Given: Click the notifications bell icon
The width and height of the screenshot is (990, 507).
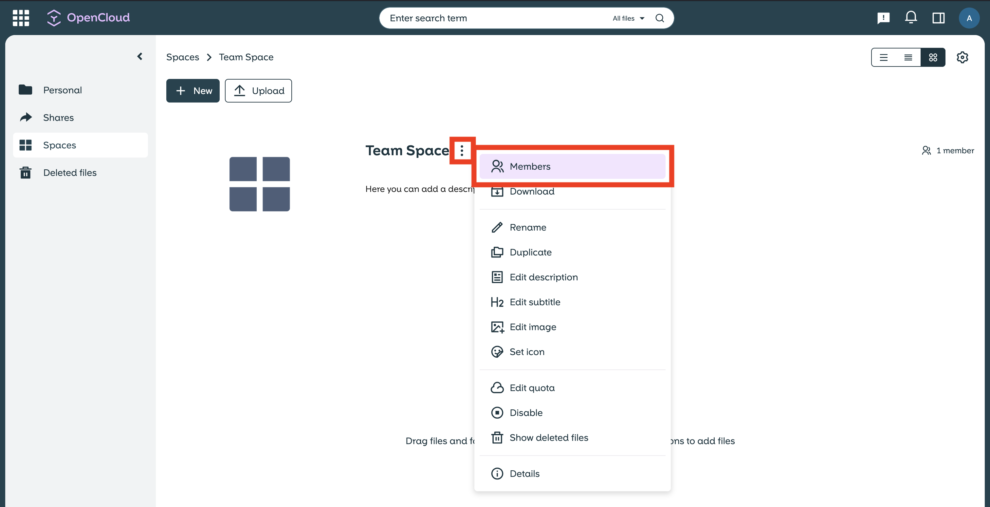Looking at the screenshot, I should [x=910, y=18].
